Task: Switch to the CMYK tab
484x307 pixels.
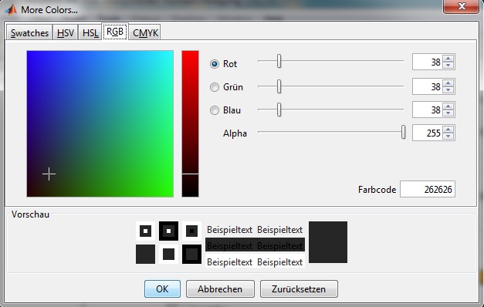Action: (x=145, y=32)
